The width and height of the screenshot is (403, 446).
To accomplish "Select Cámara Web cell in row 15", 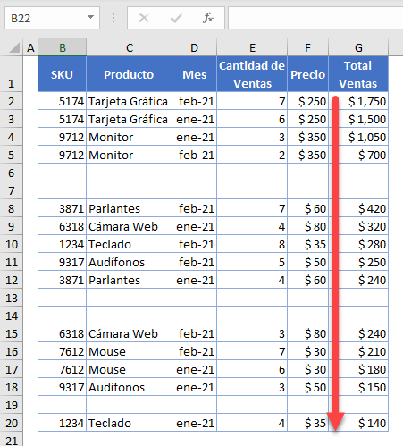I will pos(129,333).
